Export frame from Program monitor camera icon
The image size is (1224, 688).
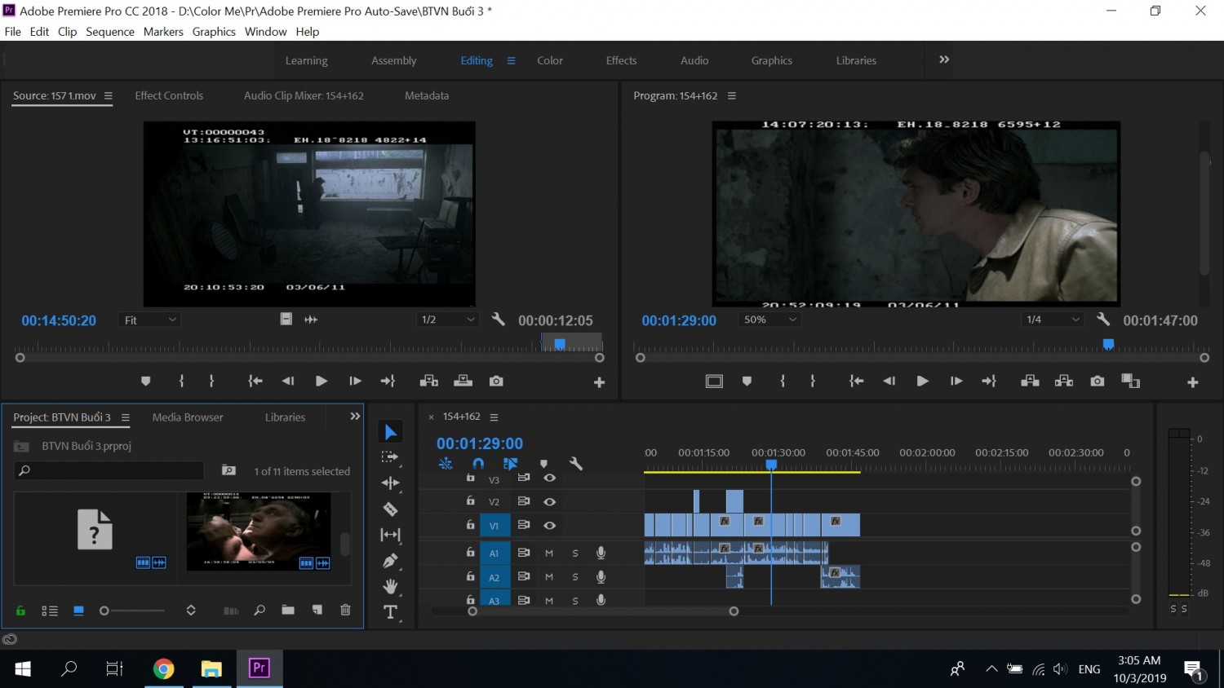[x=1098, y=381]
